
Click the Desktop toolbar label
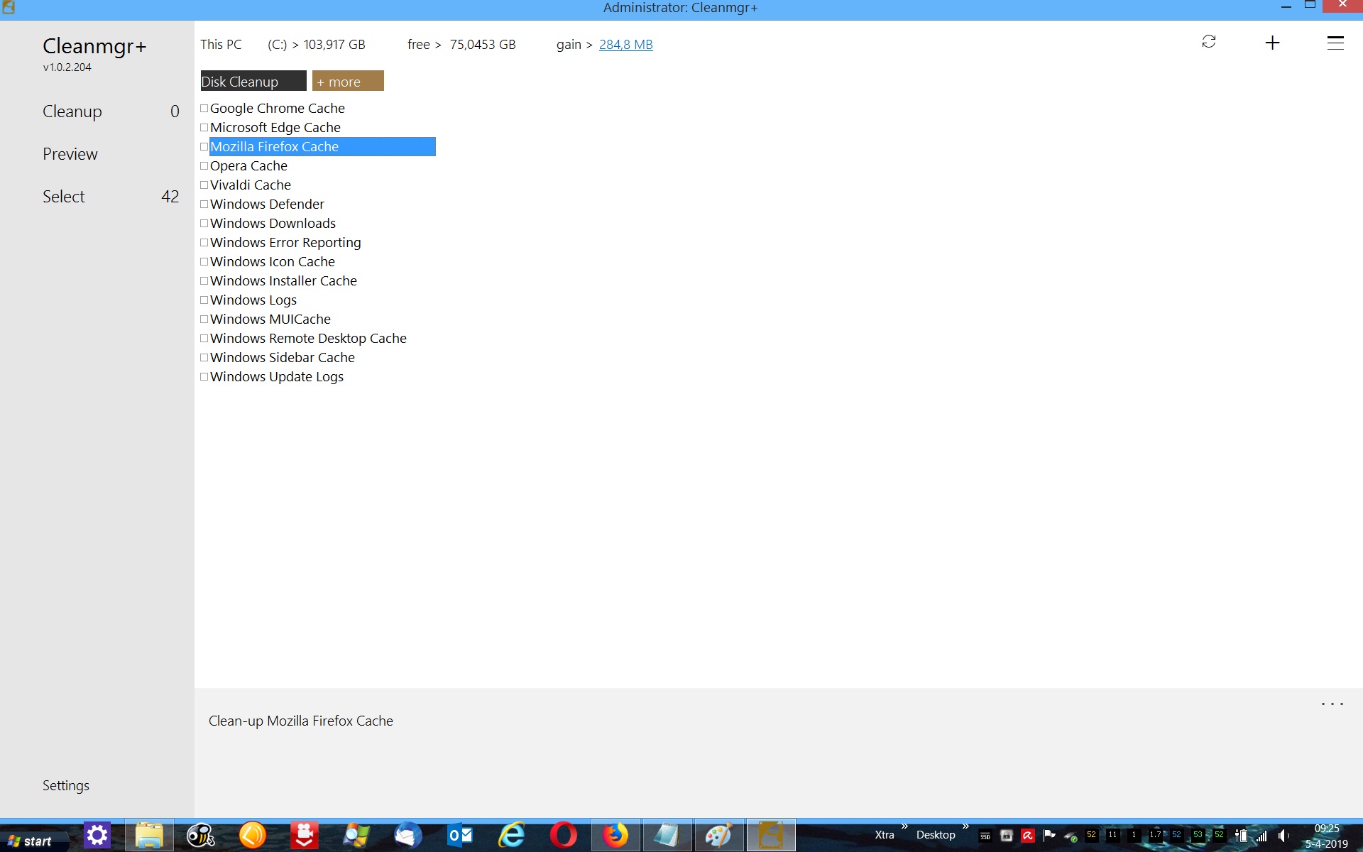tap(935, 835)
